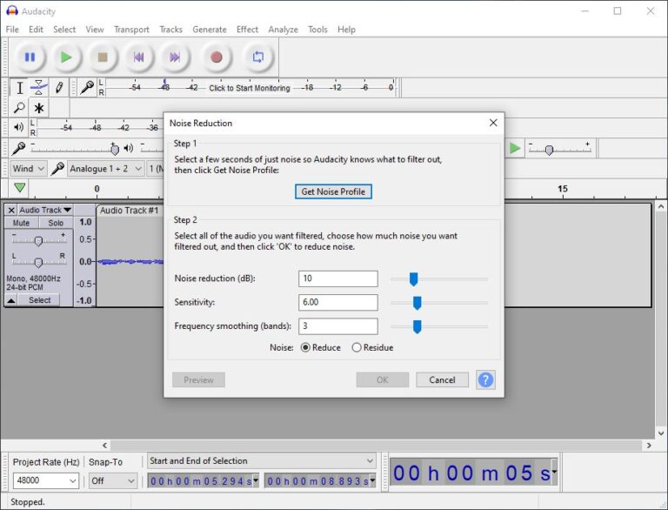Image resolution: width=668 pixels, height=510 pixels.
Task: Select the Draw pencil tool
Action: pyautogui.click(x=59, y=88)
